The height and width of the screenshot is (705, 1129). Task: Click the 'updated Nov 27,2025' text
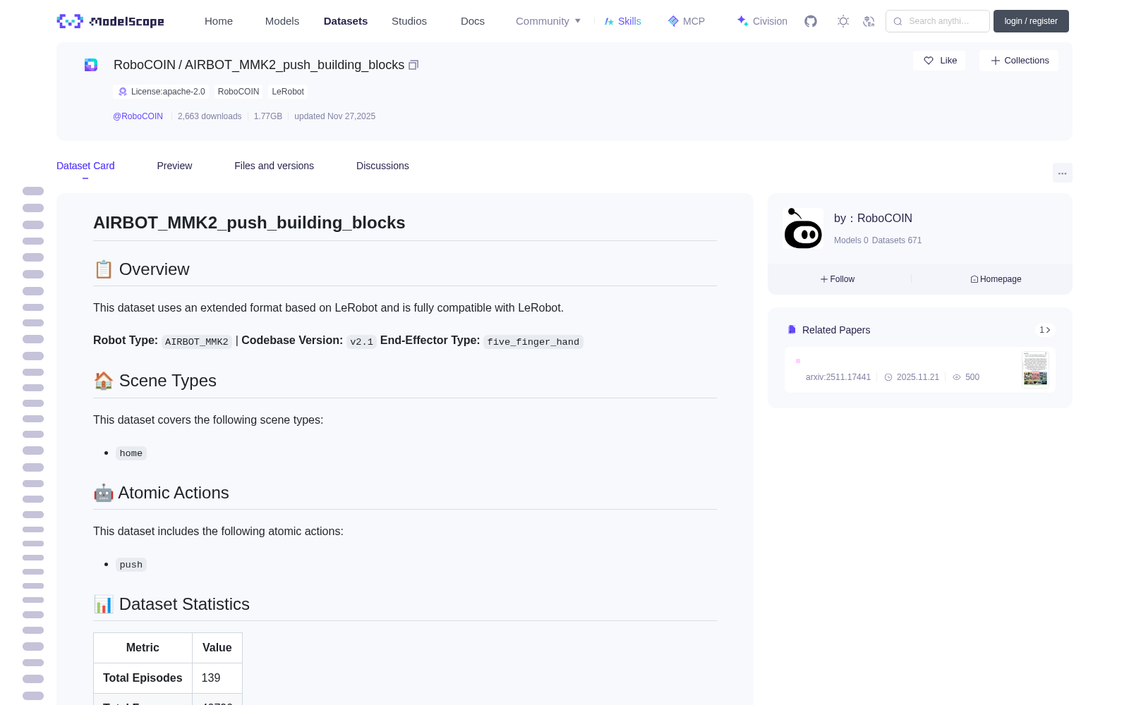tap(334, 116)
